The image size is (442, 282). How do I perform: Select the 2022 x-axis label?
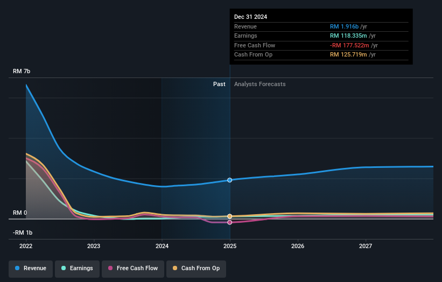tap(26, 246)
